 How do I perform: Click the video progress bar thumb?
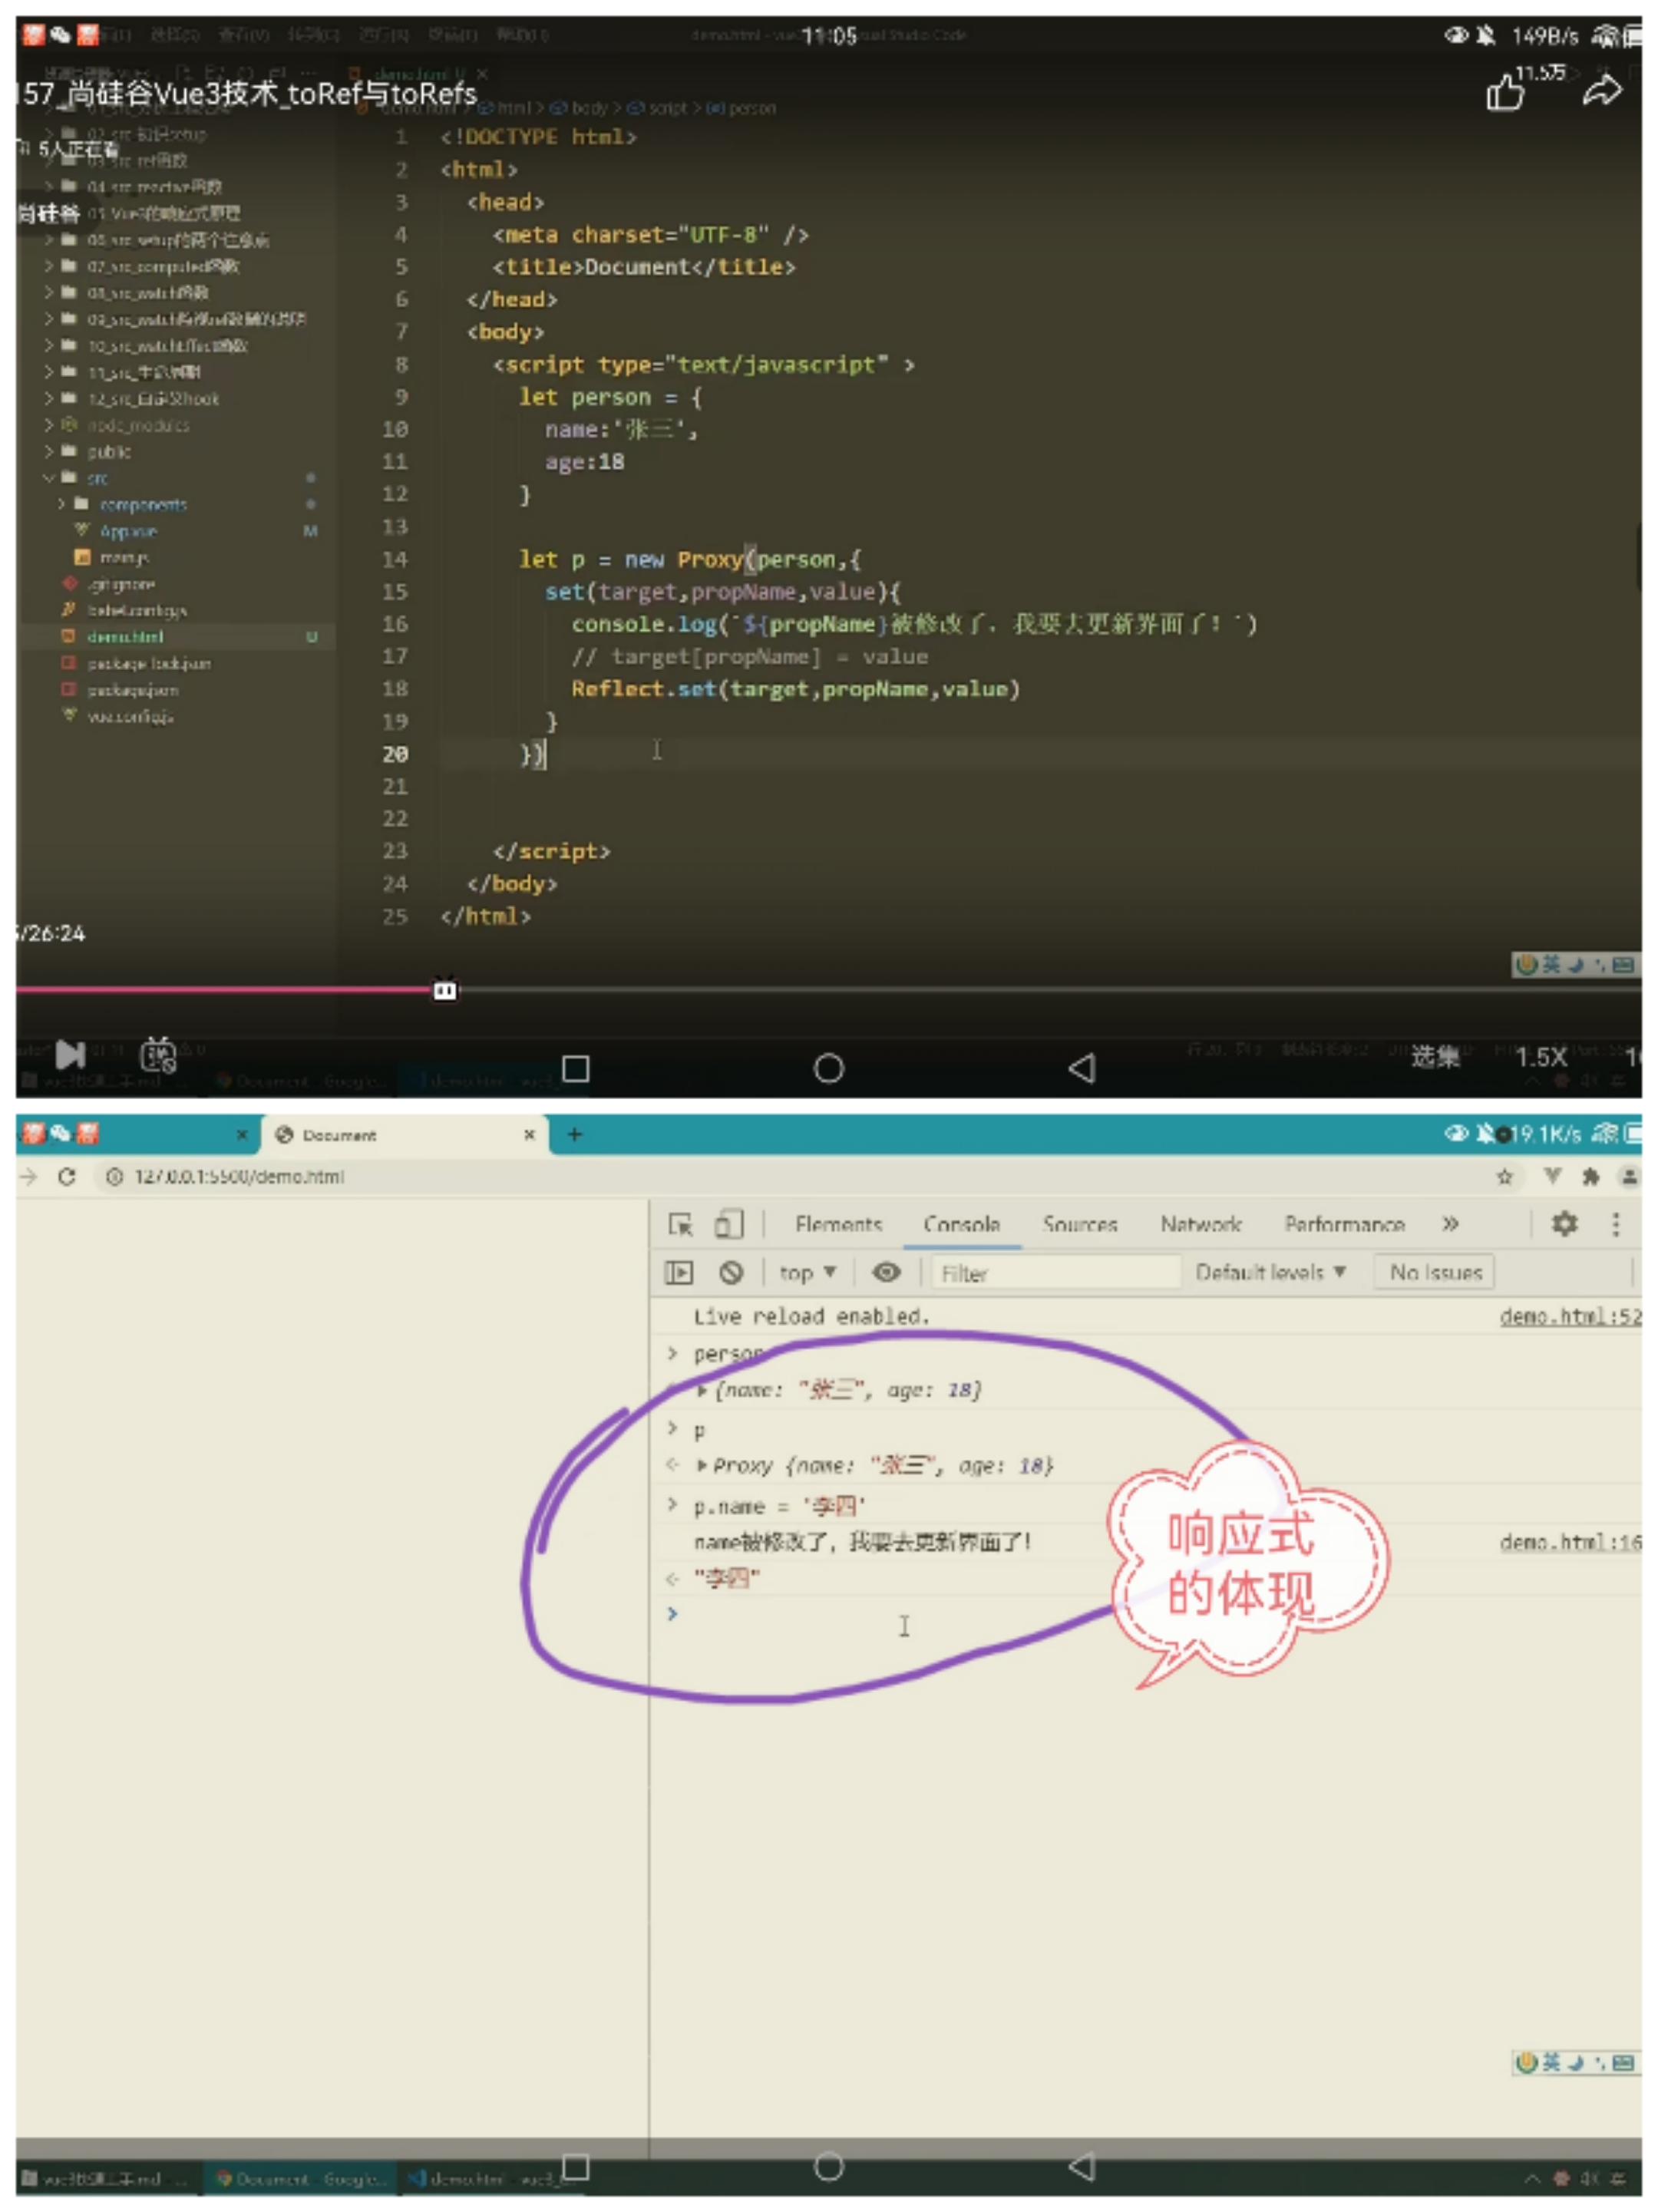(x=445, y=990)
